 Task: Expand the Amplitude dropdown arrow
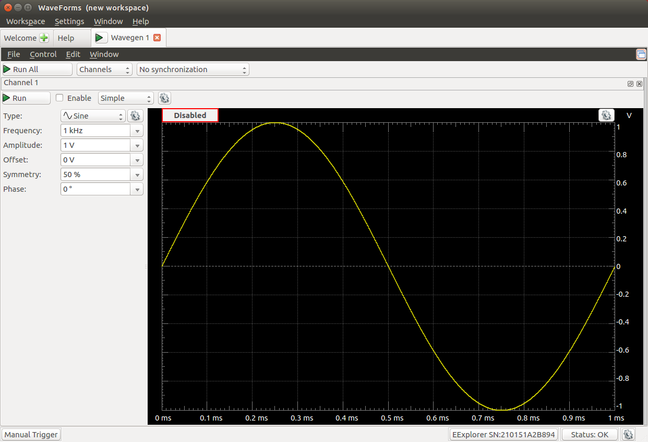click(x=138, y=145)
